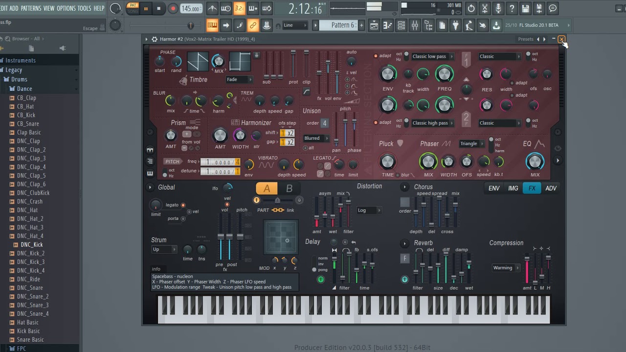Select part A button
626x352 pixels.
coord(267,189)
